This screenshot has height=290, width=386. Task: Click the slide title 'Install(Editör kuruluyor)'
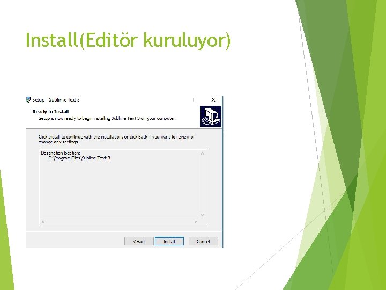pyautogui.click(x=128, y=40)
